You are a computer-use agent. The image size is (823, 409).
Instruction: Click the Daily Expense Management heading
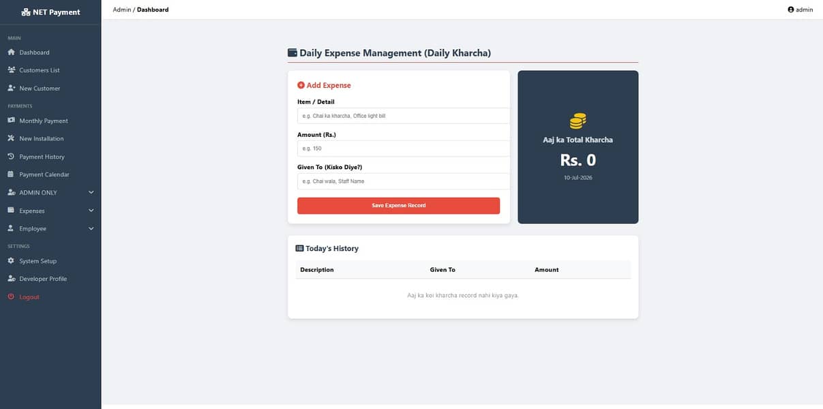tap(395, 52)
